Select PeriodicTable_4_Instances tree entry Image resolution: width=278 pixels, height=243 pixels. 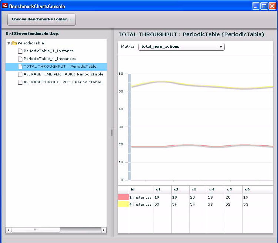50,59
